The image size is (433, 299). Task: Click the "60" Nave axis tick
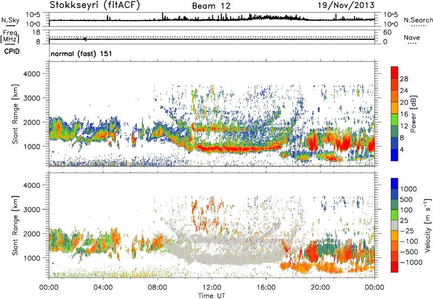(387, 32)
